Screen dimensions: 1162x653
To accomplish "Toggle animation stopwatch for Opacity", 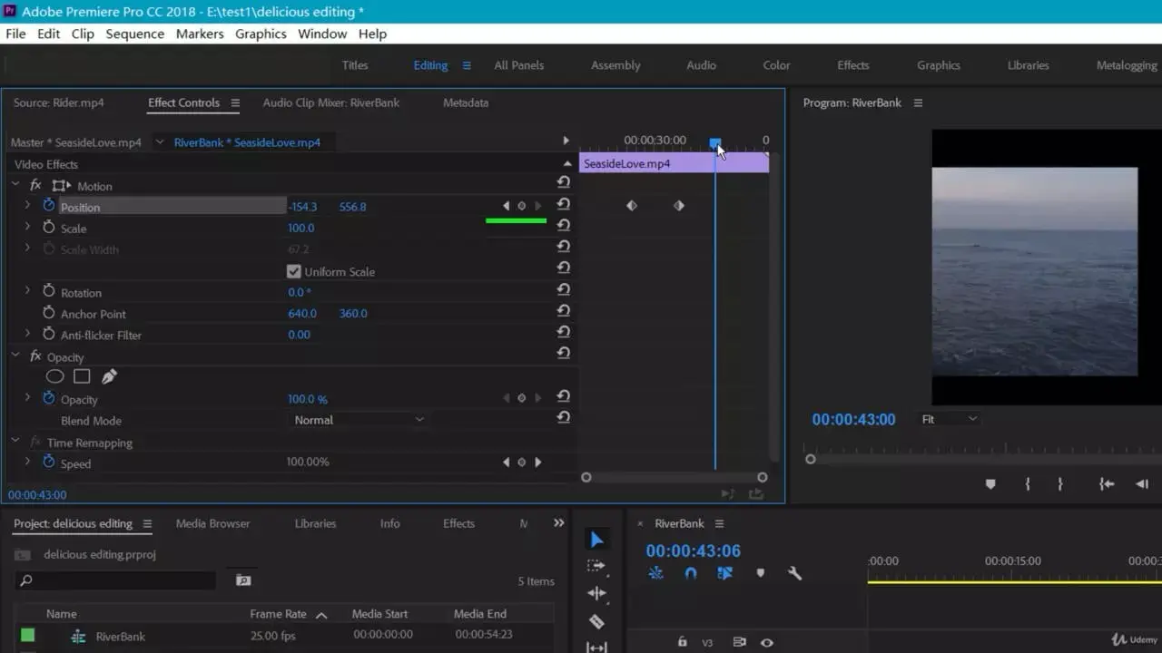I will click(49, 398).
